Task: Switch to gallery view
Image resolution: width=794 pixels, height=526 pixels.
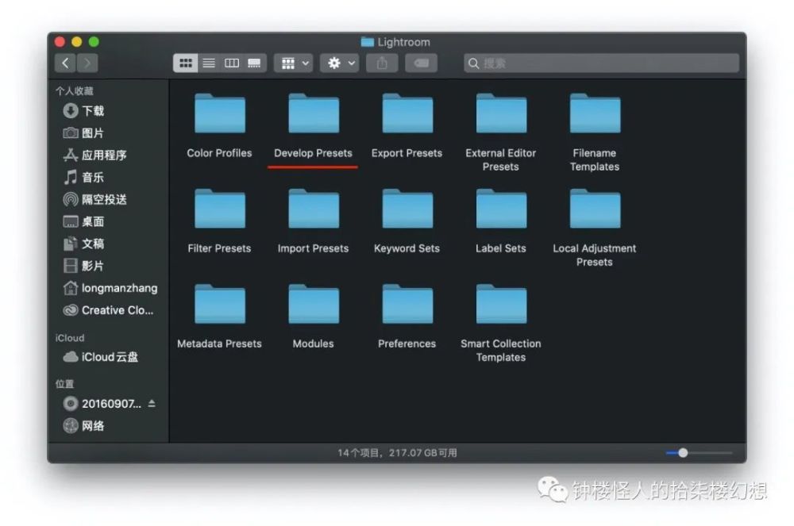Action: pos(254,63)
